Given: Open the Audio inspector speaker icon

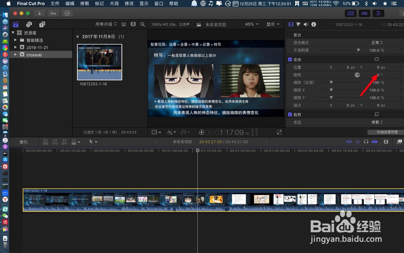Looking at the screenshot, I should pyautogui.click(x=306, y=24).
